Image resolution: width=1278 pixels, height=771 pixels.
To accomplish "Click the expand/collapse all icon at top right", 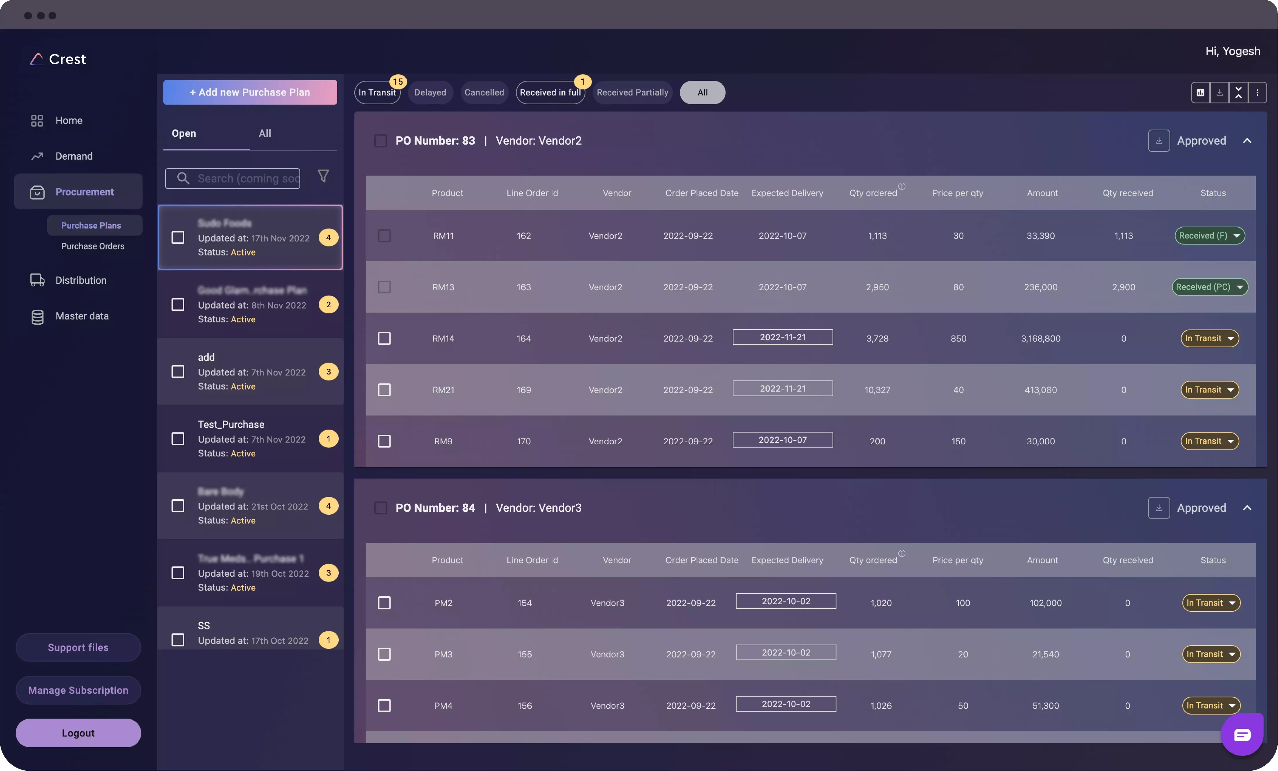I will (x=1238, y=92).
